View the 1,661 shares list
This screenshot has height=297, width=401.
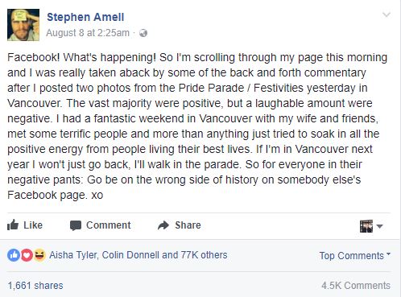[35, 286]
